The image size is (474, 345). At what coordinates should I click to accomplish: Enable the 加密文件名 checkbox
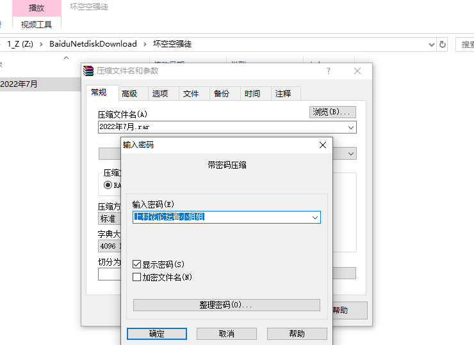tap(136, 277)
